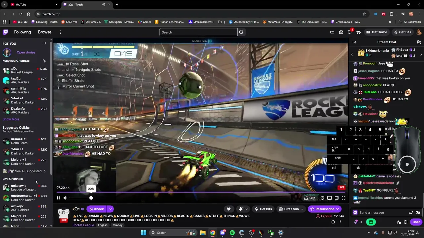Toggle mini player mode button
This screenshot has width=424, height=238.
[330, 198]
